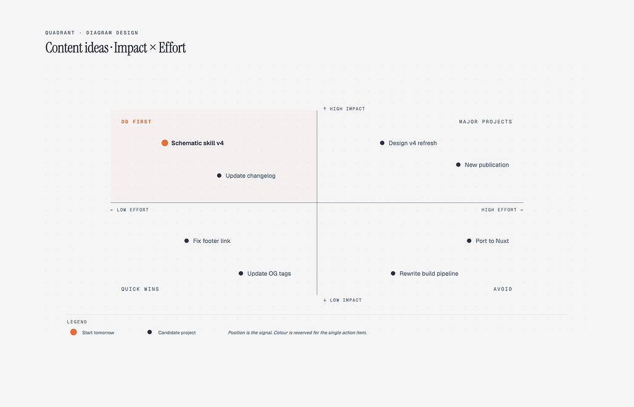Select the LOW EFFORT axis label

[130, 210]
